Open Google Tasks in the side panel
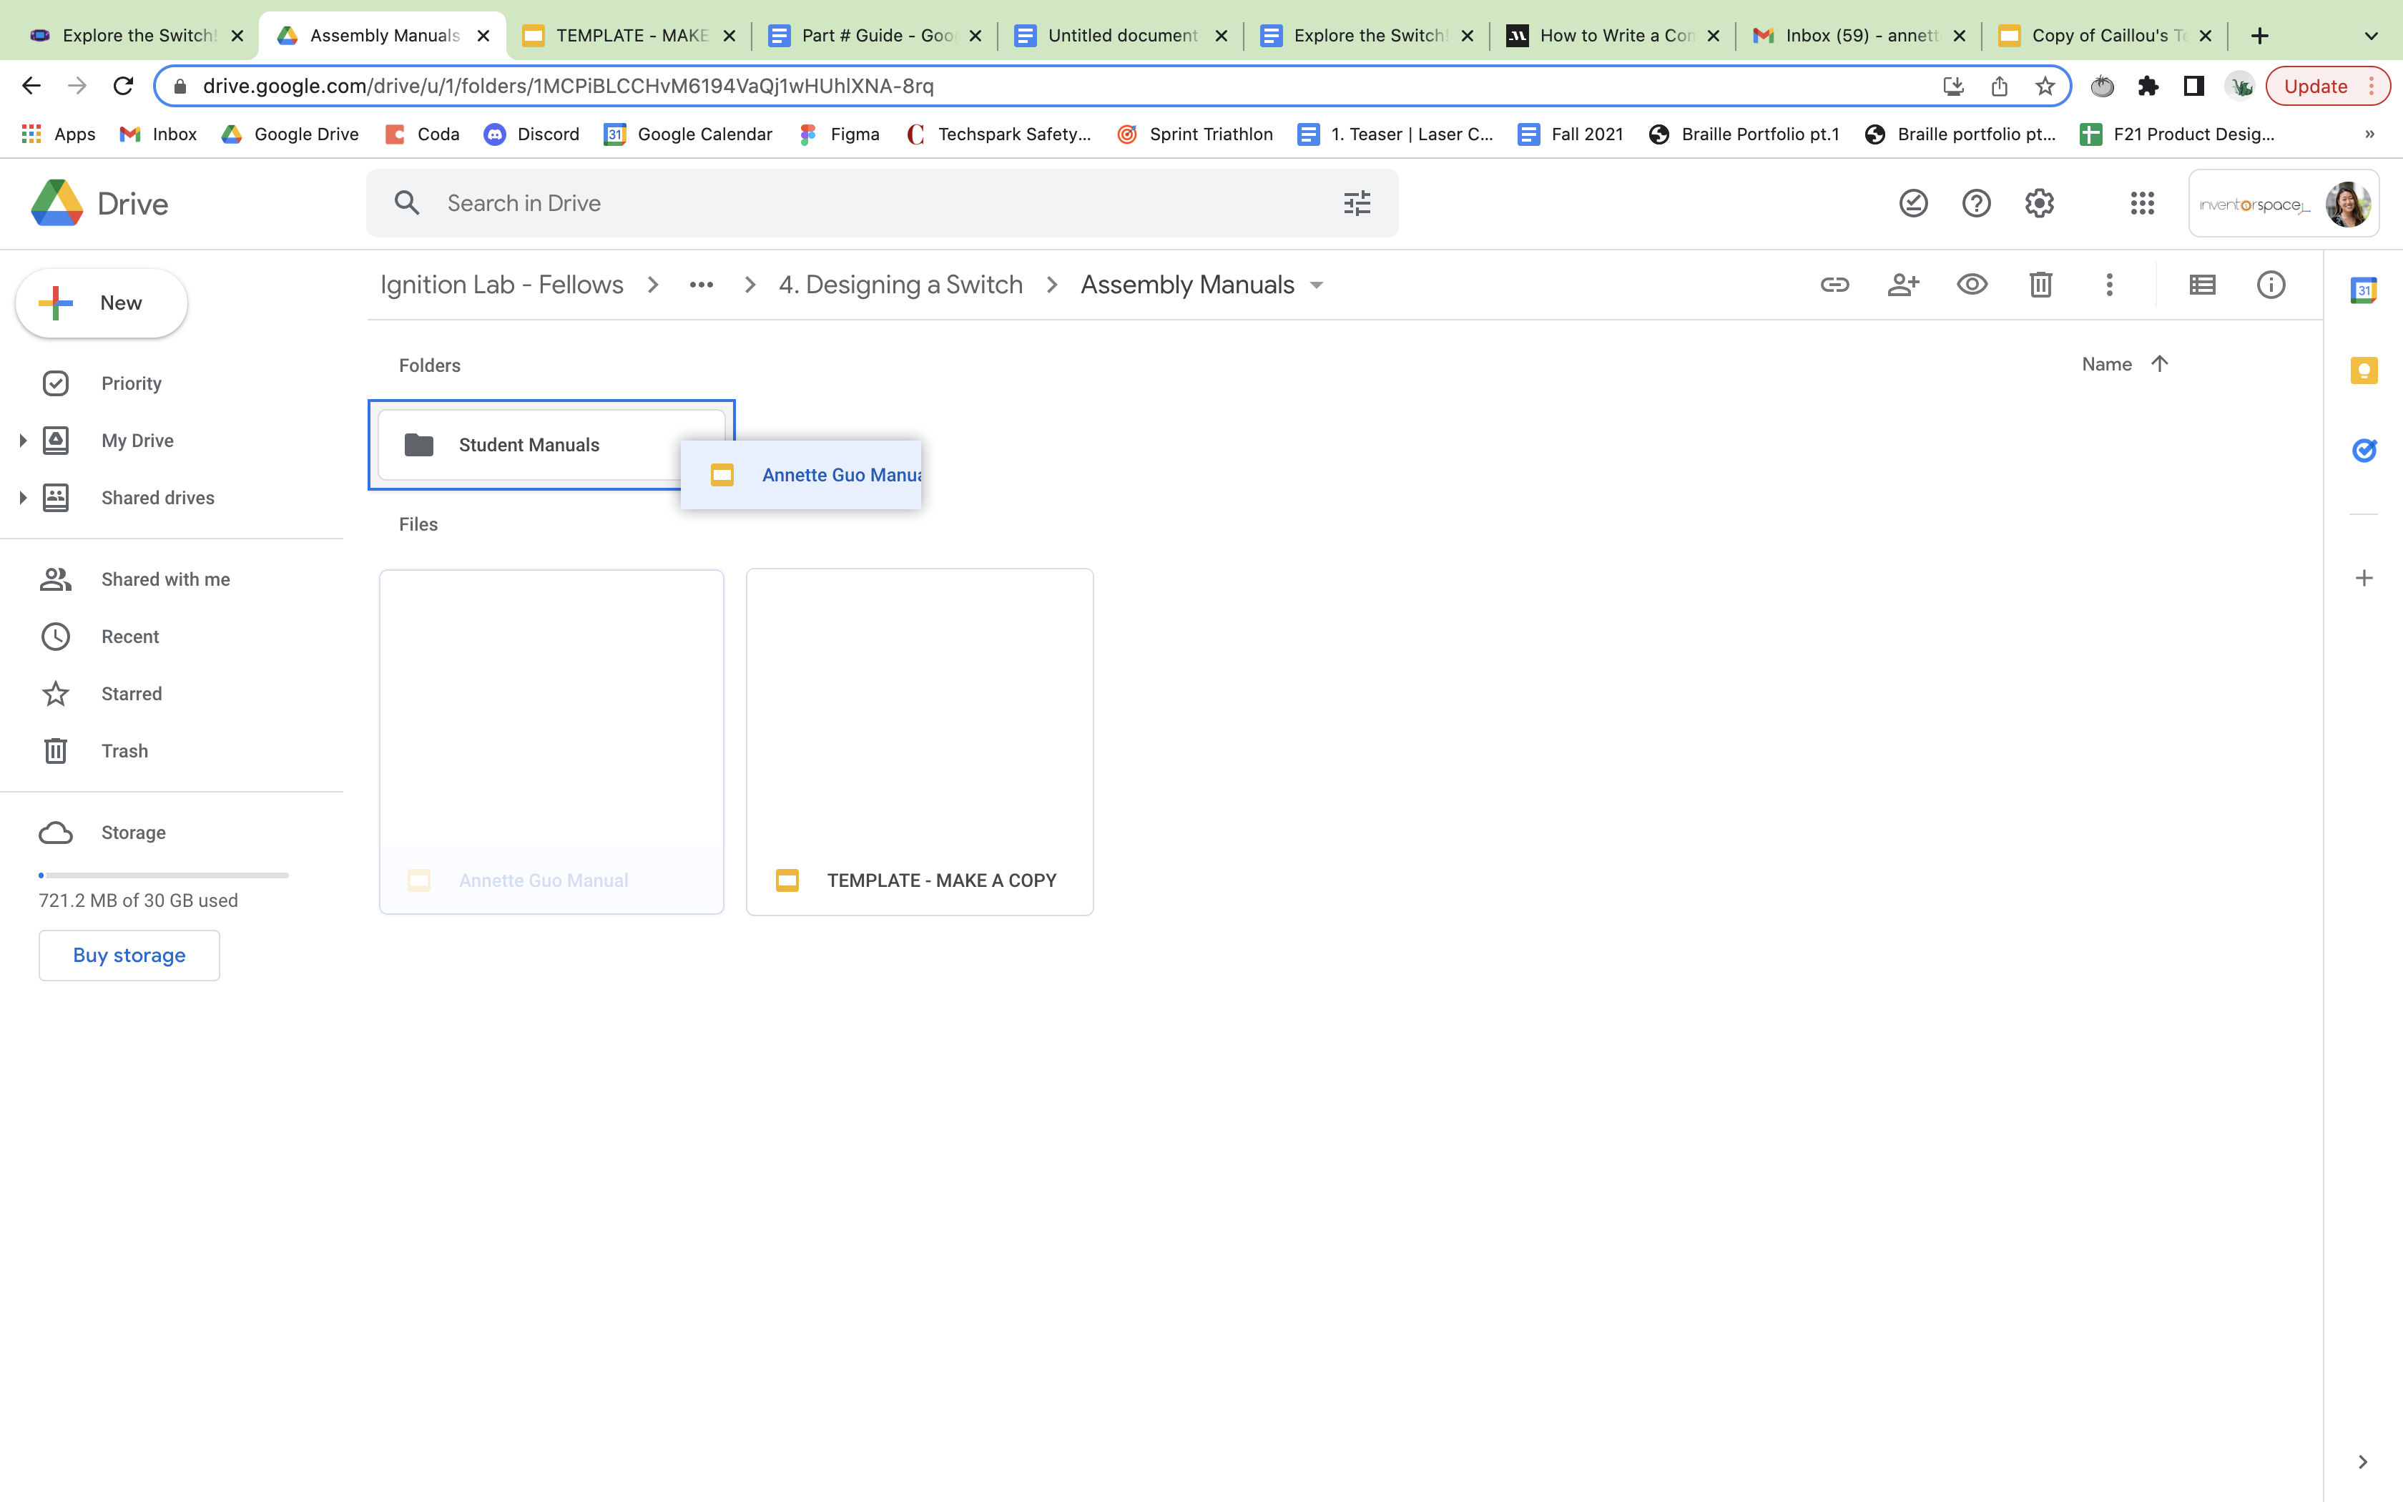The height and width of the screenshot is (1502, 2403). [x=2364, y=450]
